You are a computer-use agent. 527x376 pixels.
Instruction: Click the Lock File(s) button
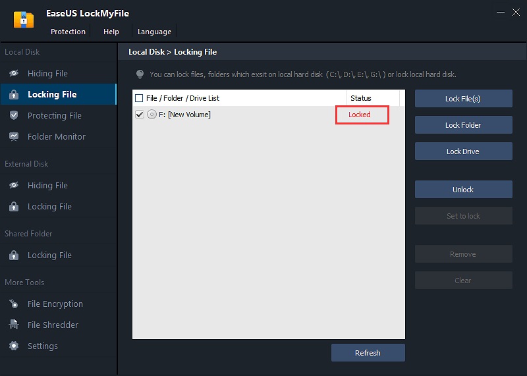coord(464,99)
